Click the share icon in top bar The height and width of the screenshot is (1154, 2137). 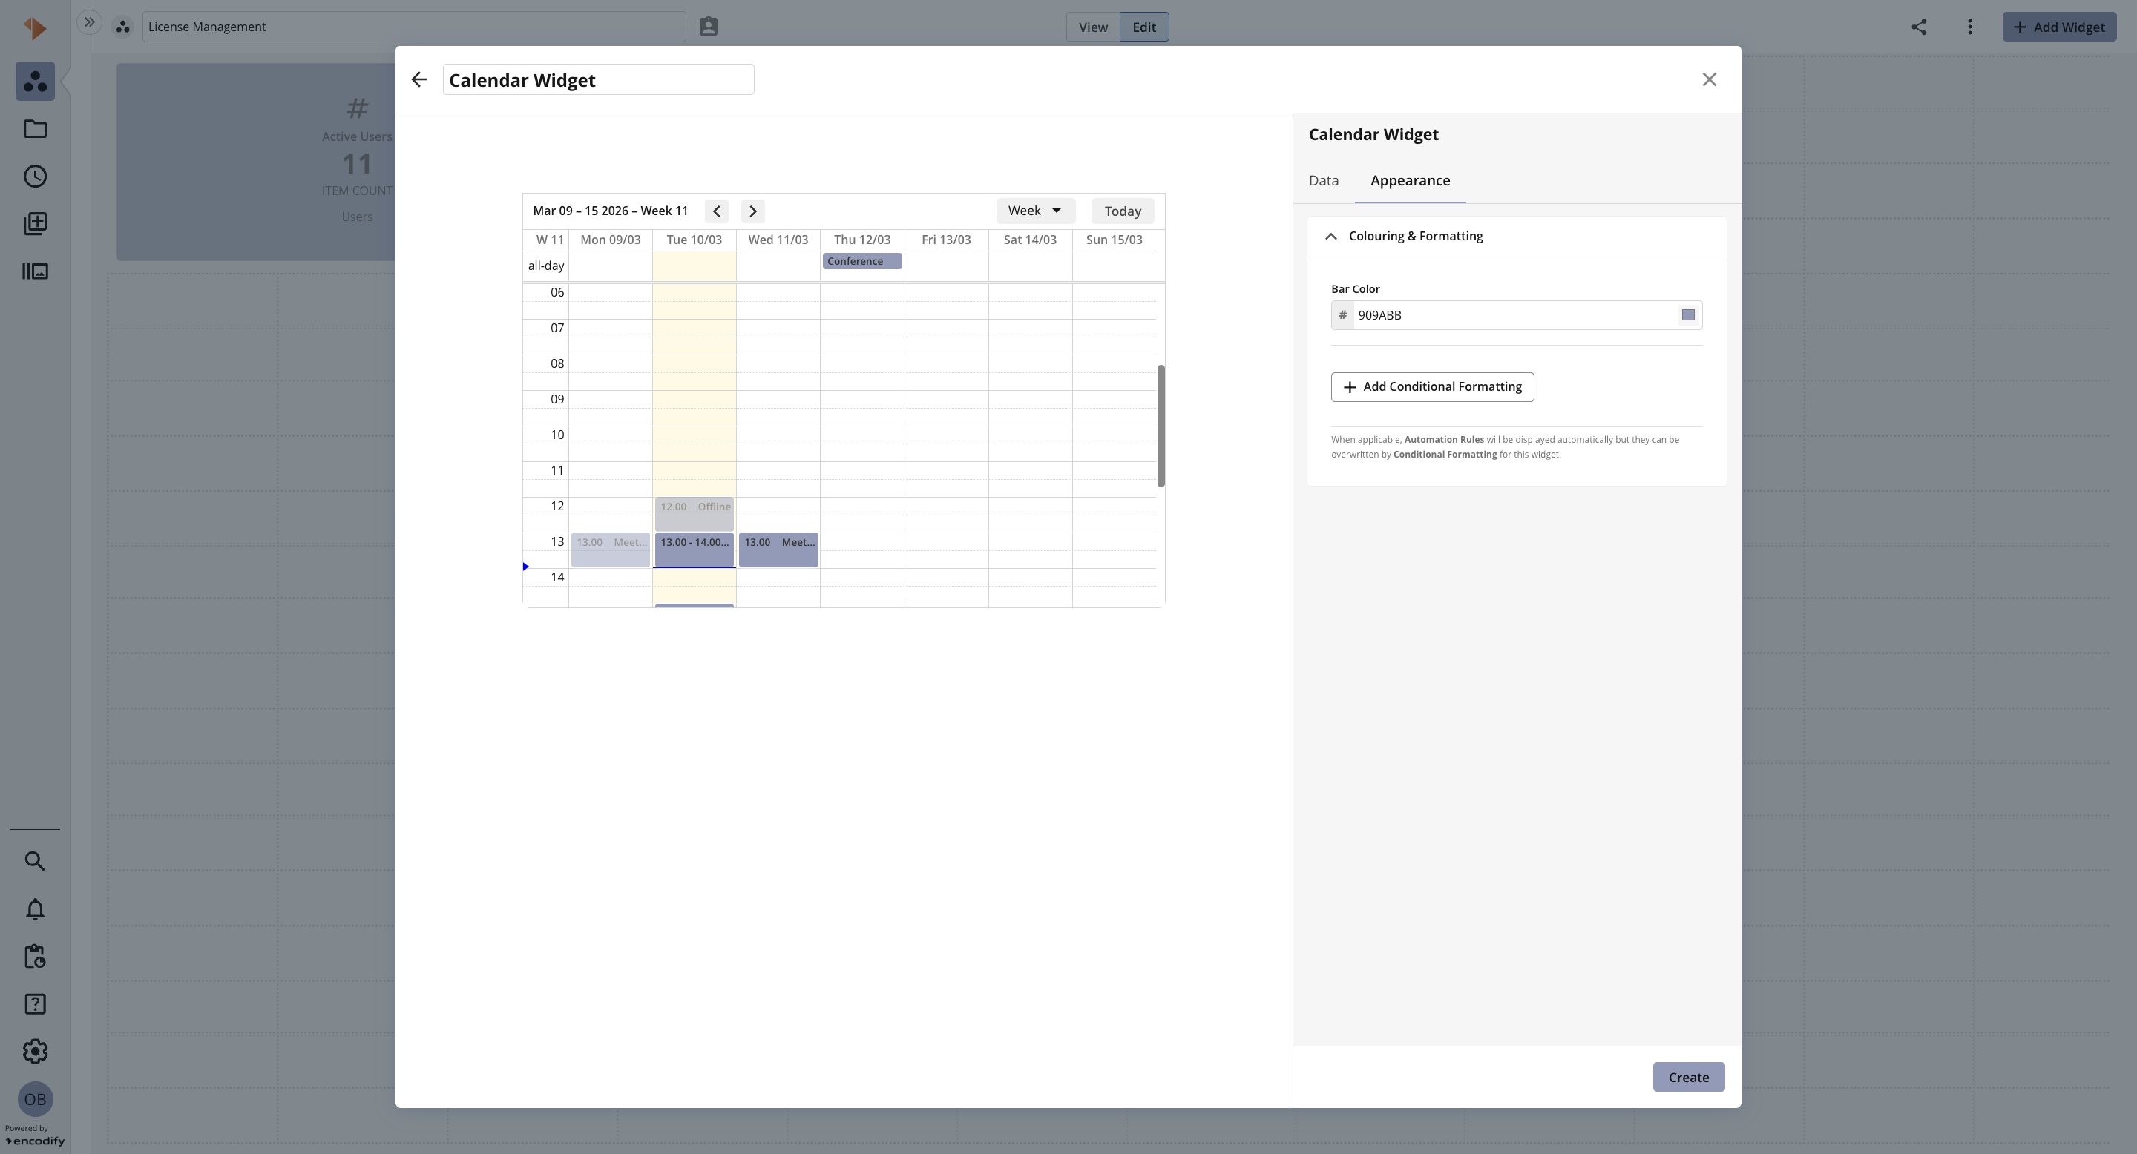(x=1919, y=27)
